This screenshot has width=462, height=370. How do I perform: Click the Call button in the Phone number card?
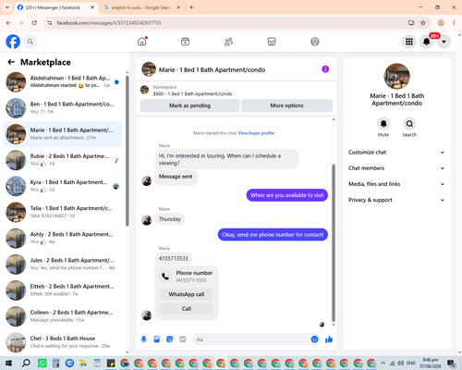point(187,309)
